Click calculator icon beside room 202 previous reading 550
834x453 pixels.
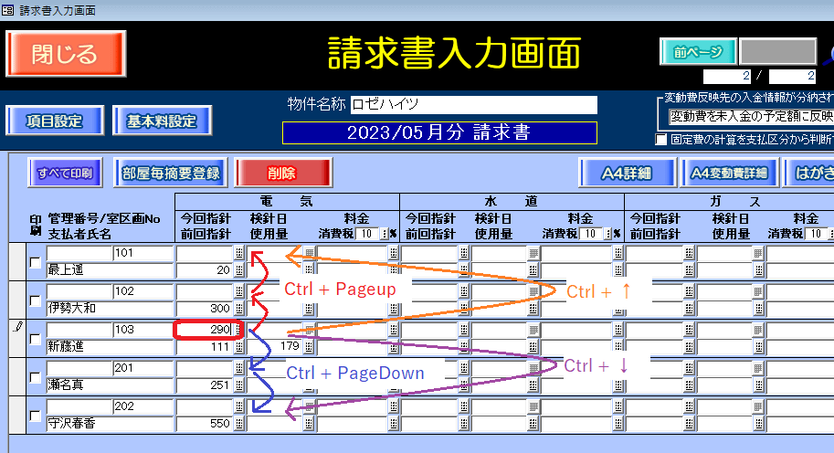point(238,424)
